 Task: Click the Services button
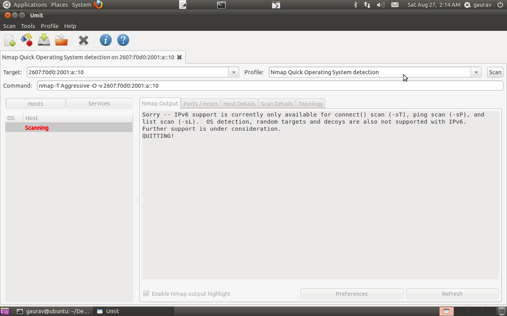click(99, 103)
